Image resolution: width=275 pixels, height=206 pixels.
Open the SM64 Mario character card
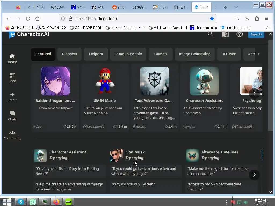pyautogui.click(x=105, y=98)
